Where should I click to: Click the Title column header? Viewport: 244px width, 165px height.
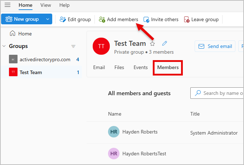point(195,114)
